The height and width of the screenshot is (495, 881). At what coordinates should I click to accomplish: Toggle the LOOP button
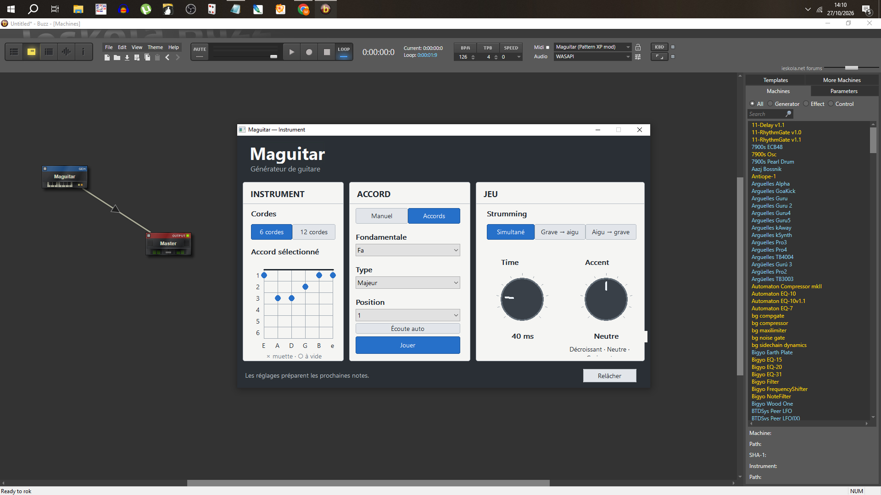point(344,52)
